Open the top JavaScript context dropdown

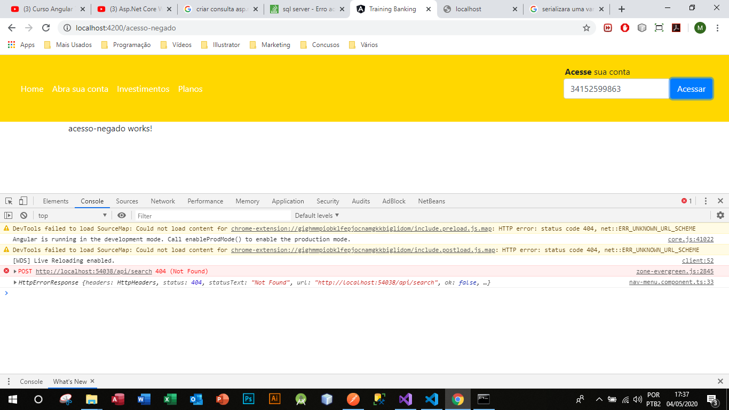(x=72, y=216)
